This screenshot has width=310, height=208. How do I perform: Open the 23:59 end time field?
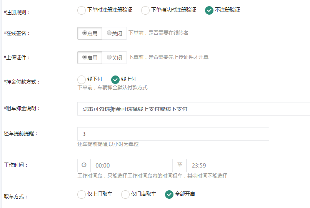pos(228,165)
